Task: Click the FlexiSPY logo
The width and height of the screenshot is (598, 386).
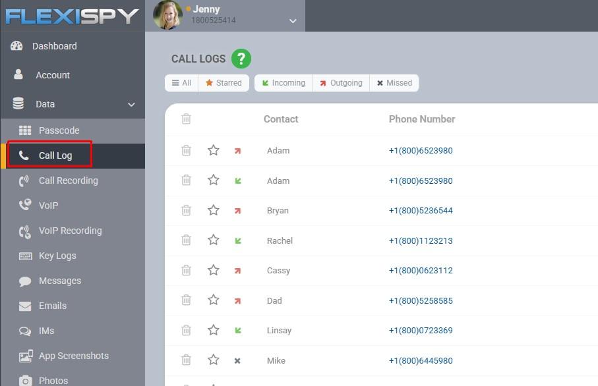Action: click(x=72, y=16)
